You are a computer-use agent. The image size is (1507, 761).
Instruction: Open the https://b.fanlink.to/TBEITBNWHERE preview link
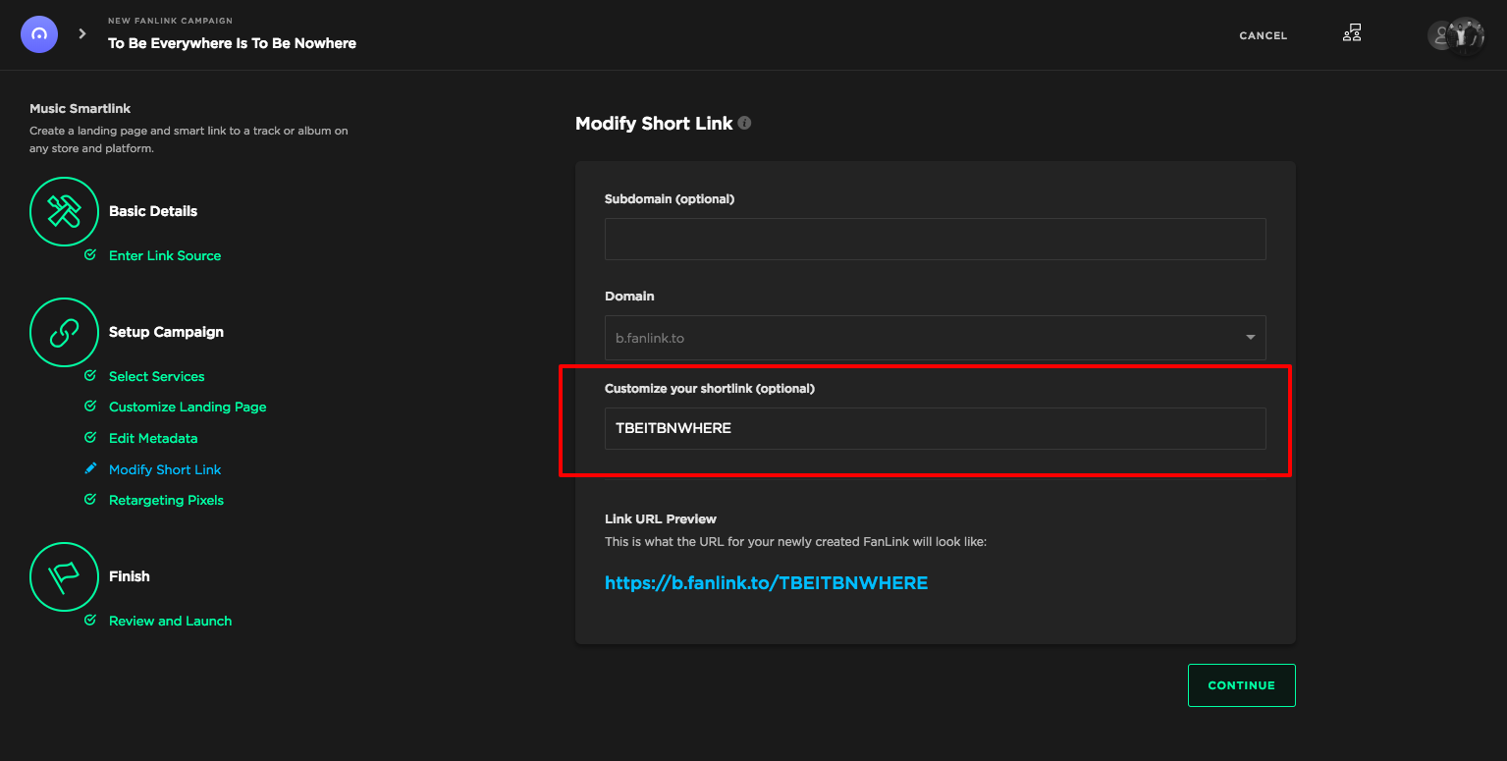tap(766, 583)
